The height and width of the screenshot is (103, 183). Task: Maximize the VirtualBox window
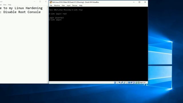click(139, 2)
